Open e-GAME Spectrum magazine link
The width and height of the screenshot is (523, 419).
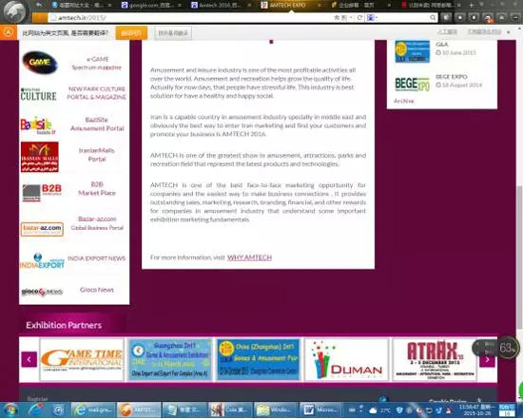pyautogui.click(x=97, y=64)
